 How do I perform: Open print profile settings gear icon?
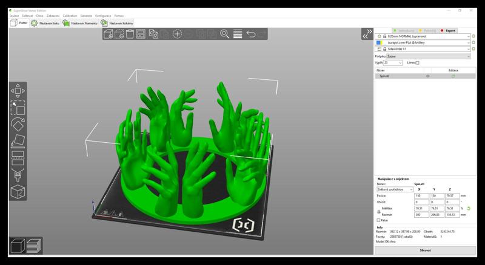point(473,36)
